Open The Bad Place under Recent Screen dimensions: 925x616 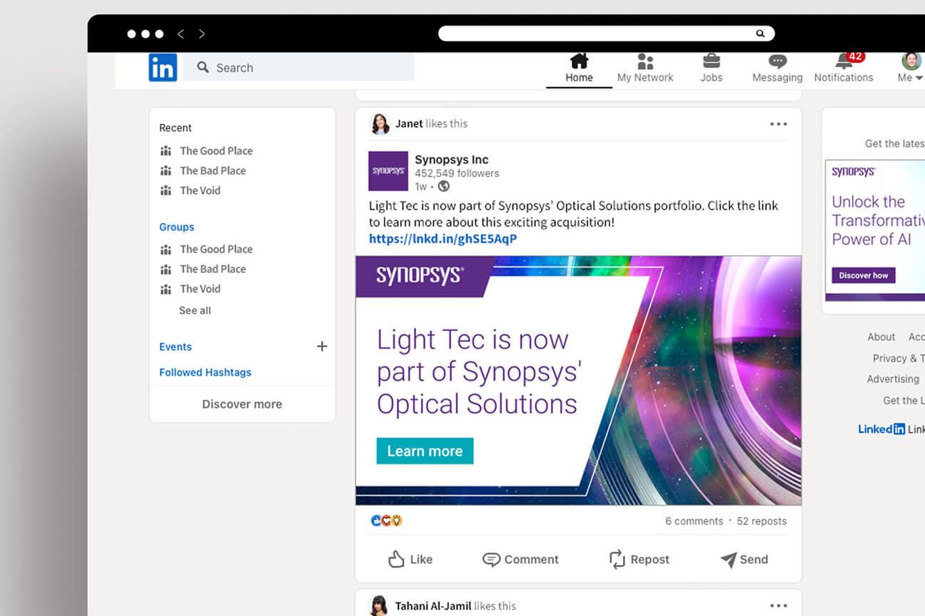pos(213,170)
